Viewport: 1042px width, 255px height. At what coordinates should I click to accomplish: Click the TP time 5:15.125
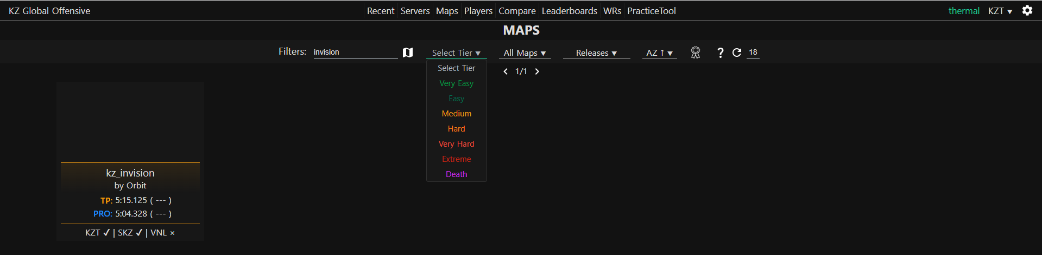(131, 200)
